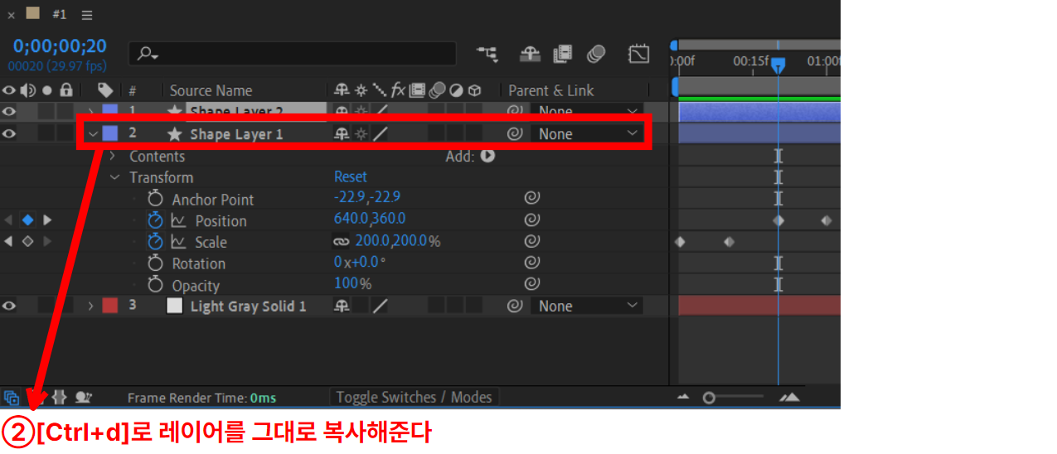
Task: Click the Label column tag icon
Action: 104,89
